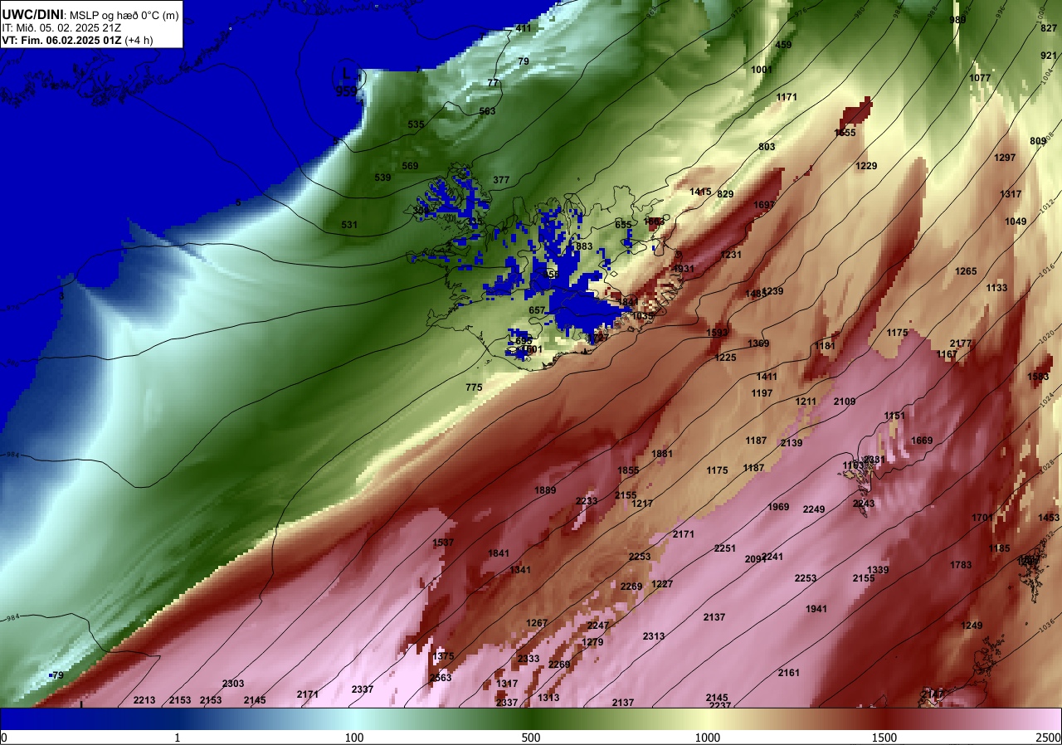This screenshot has width=1062, height=745.
Task: Click the height value 1593
Action: click(717, 333)
